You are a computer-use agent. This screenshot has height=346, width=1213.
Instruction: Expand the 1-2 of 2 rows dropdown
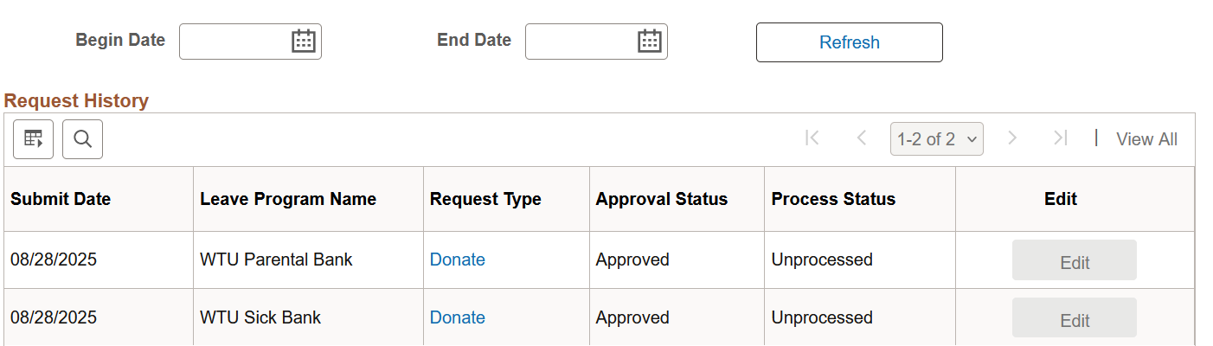click(936, 139)
